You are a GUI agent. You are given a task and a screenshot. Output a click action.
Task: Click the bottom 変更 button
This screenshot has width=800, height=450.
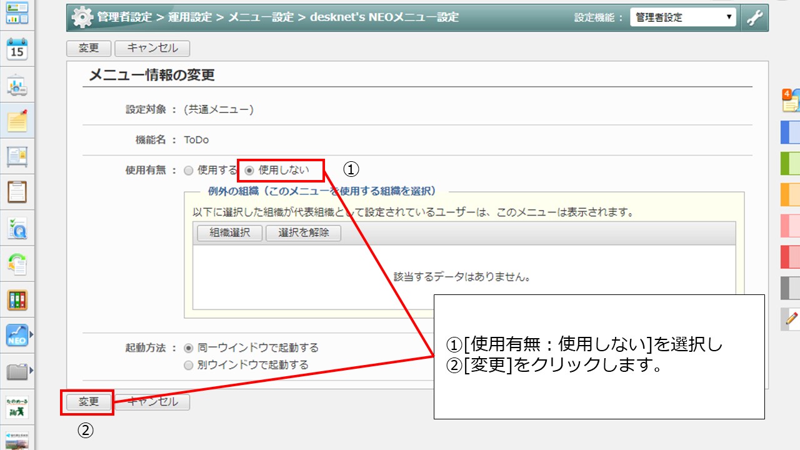pos(89,402)
